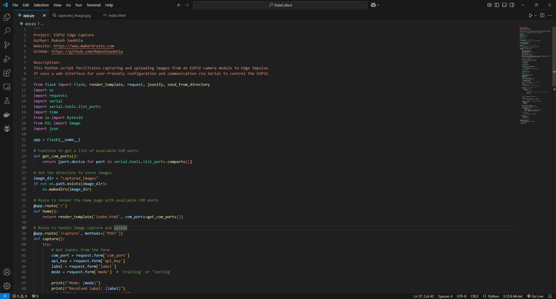556x299 pixels.
Task: Follow the makerbrains.com website link
Action: [x=84, y=46]
